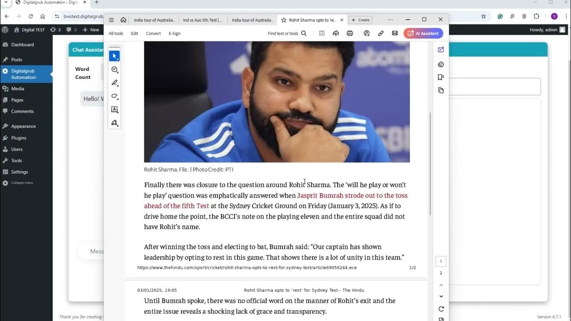571x321 pixels.
Task: Star the Rohit Sharma document tab
Action: [284, 20]
